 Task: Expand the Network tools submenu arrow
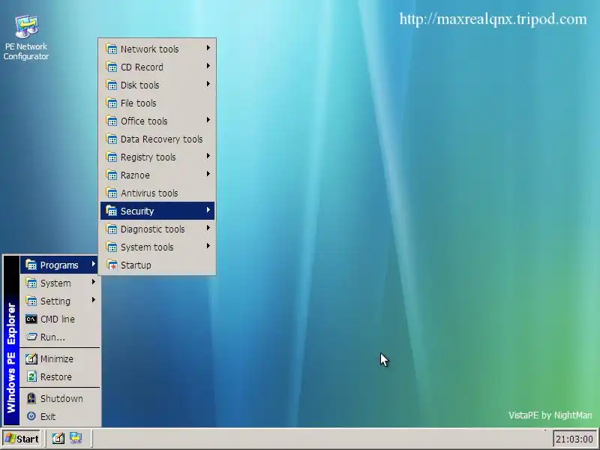[x=208, y=48]
